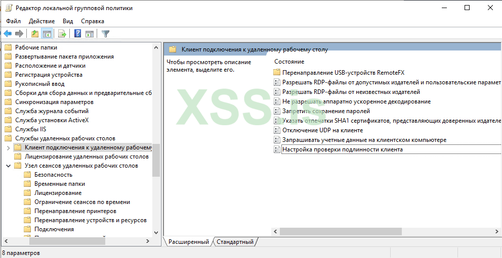Open the Вид menu
Screen dimensions: 502x258
tap(68, 21)
